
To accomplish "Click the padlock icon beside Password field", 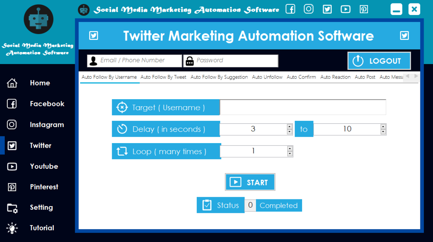I will coord(190,61).
